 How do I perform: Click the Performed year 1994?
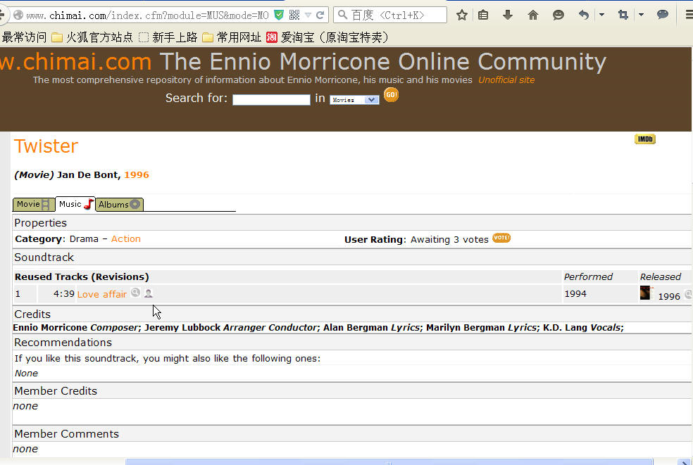pos(575,294)
